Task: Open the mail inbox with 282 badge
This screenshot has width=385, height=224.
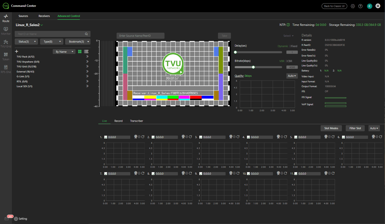Action: click(x=7, y=219)
